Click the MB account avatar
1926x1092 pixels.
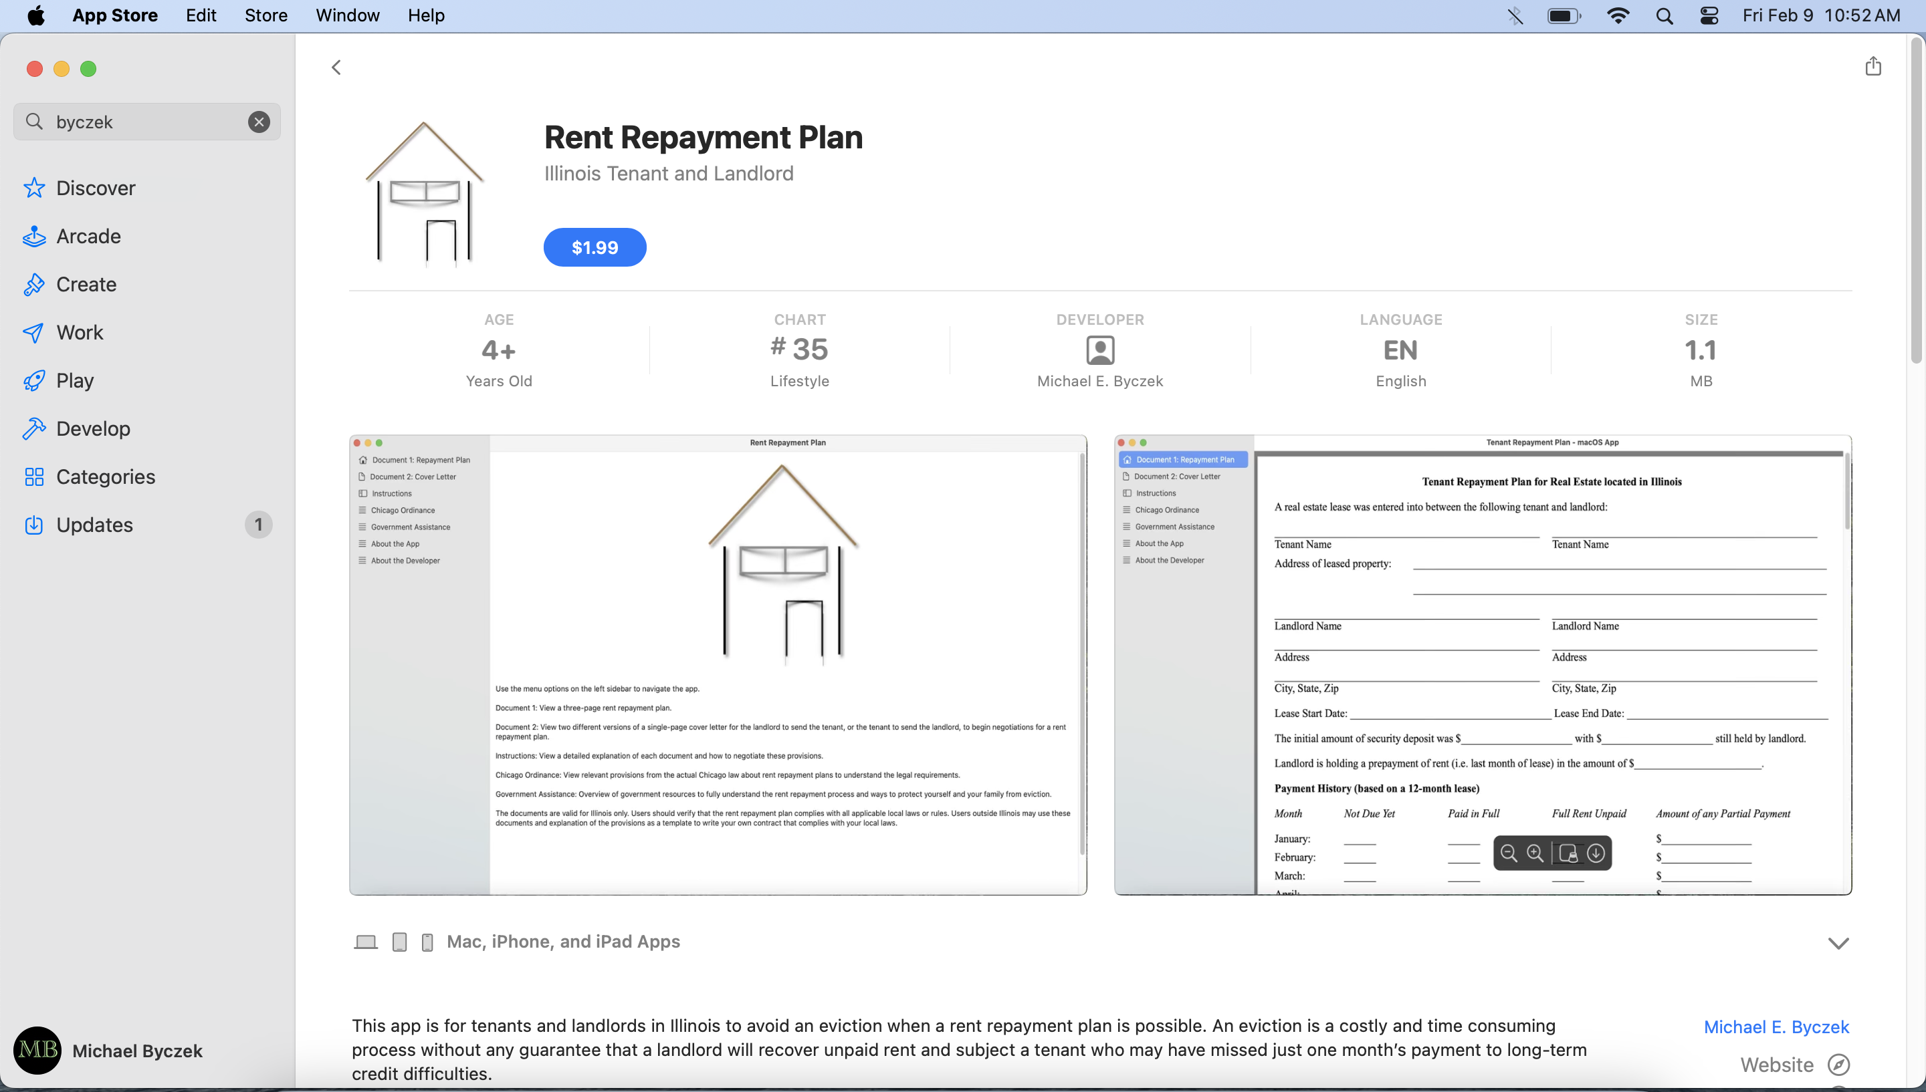[x=37, y=1050]
